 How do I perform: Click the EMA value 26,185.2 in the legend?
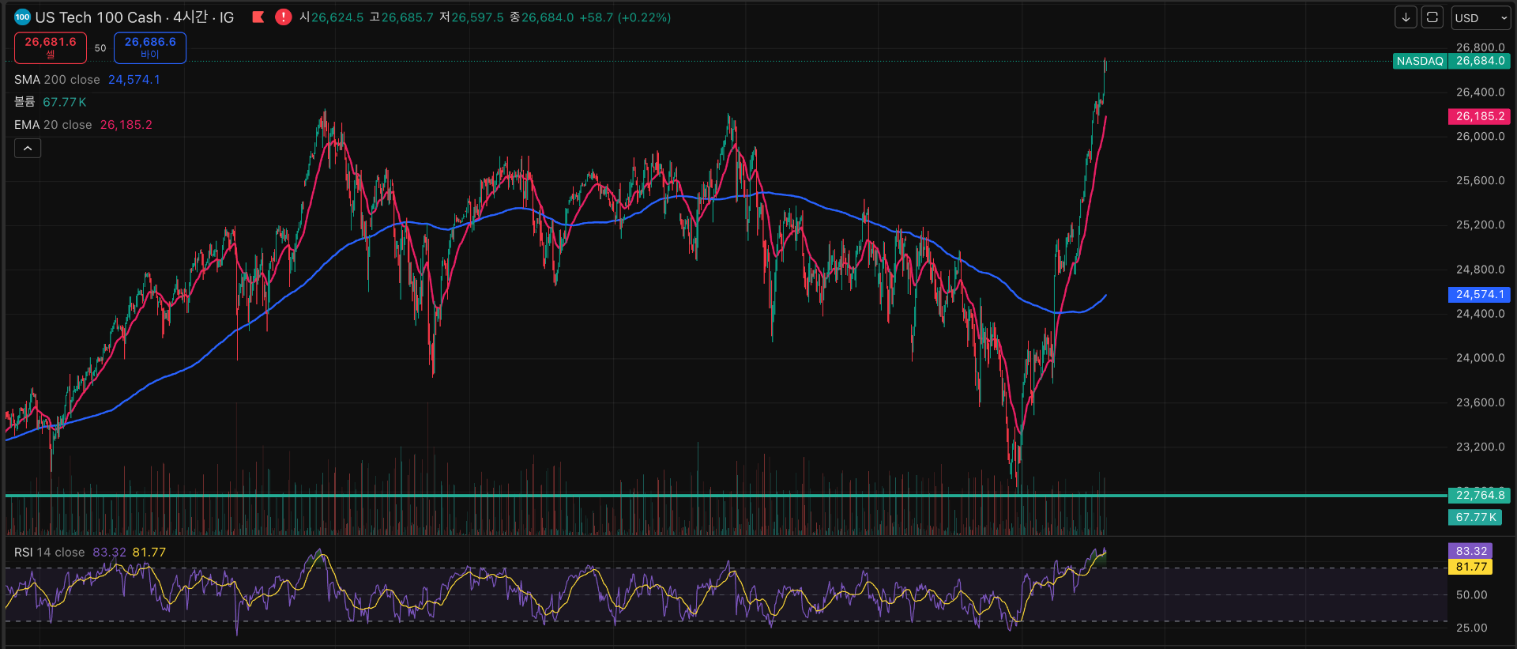click(x=126, y=125)
